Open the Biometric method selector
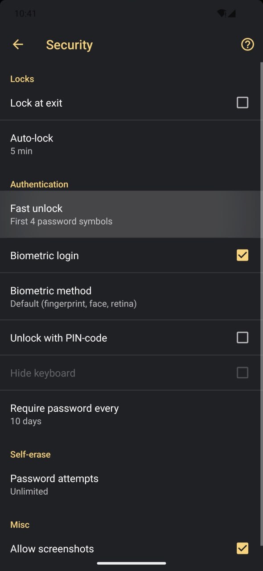This screenshot has height=571, width=263. (131, 297)
